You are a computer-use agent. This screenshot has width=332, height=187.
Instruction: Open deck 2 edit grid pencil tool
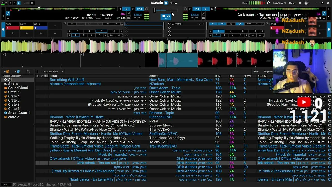[204, 14]
